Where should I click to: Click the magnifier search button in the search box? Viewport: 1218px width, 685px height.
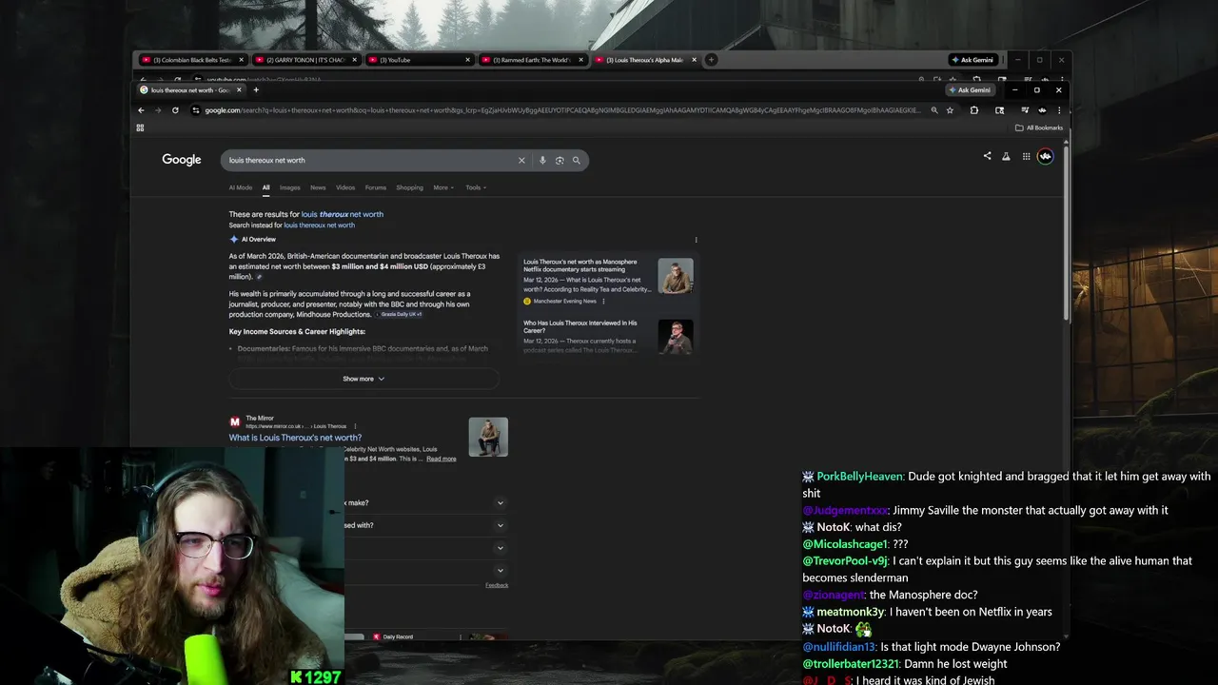point(576,160)
